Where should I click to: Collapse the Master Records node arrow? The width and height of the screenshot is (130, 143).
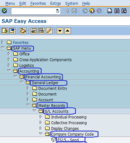coord(28,105)
